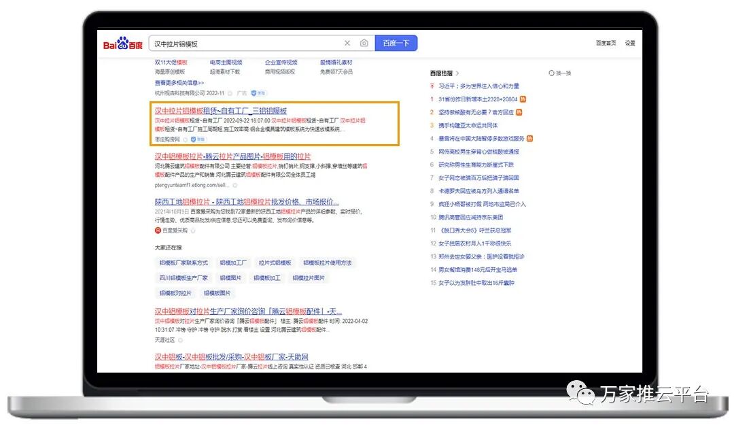
Task: Open result 汉中铝板批发/采购-天助网
Action: (x=231, y=357)
